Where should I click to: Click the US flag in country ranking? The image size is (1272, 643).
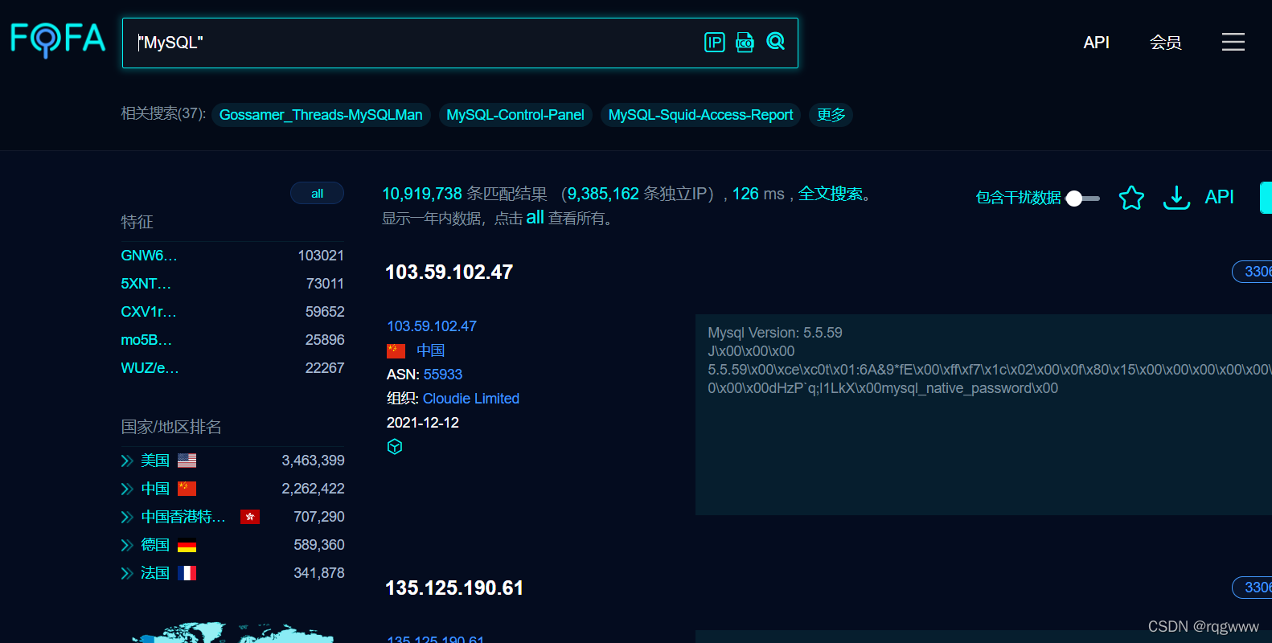tap(187, 461)
